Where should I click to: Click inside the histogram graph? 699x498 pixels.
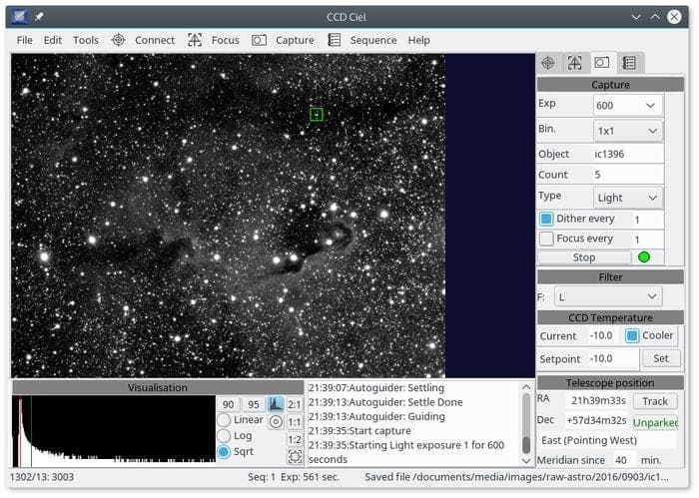114,431
